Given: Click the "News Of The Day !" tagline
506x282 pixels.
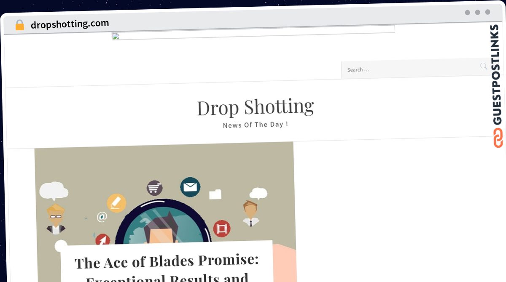Looking at the screenshot, I should (x=256, y=125).
